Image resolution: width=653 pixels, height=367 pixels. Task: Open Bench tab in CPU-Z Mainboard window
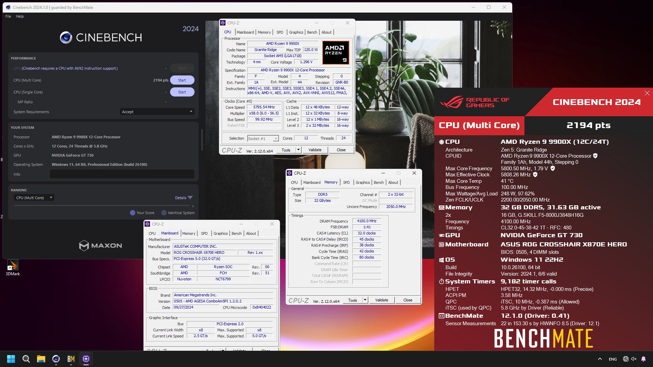pyautogui.click(x=236, y=233)
